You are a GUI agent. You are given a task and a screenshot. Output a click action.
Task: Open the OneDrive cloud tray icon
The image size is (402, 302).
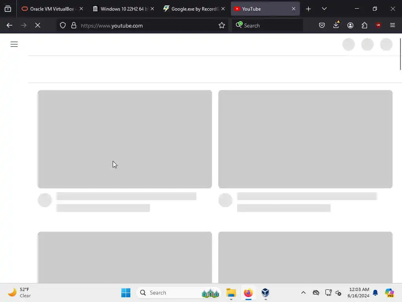click(316, 293)
